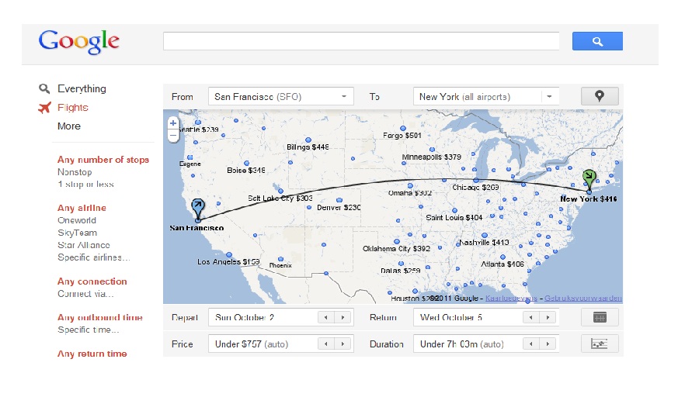Open the calendar grid view button

point(600,317)
